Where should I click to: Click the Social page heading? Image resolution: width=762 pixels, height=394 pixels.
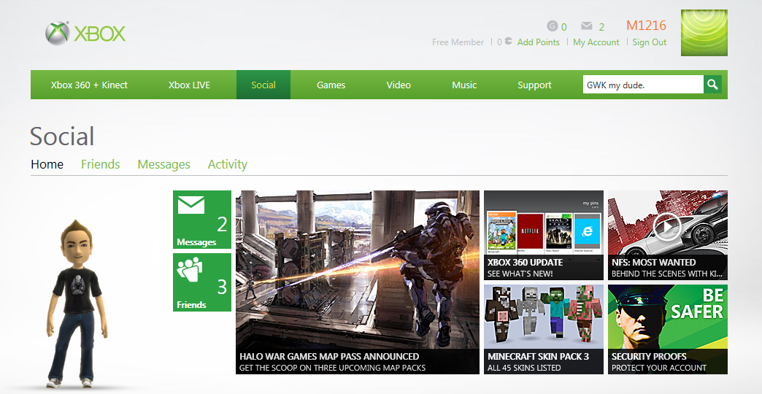tap(62, 136)
